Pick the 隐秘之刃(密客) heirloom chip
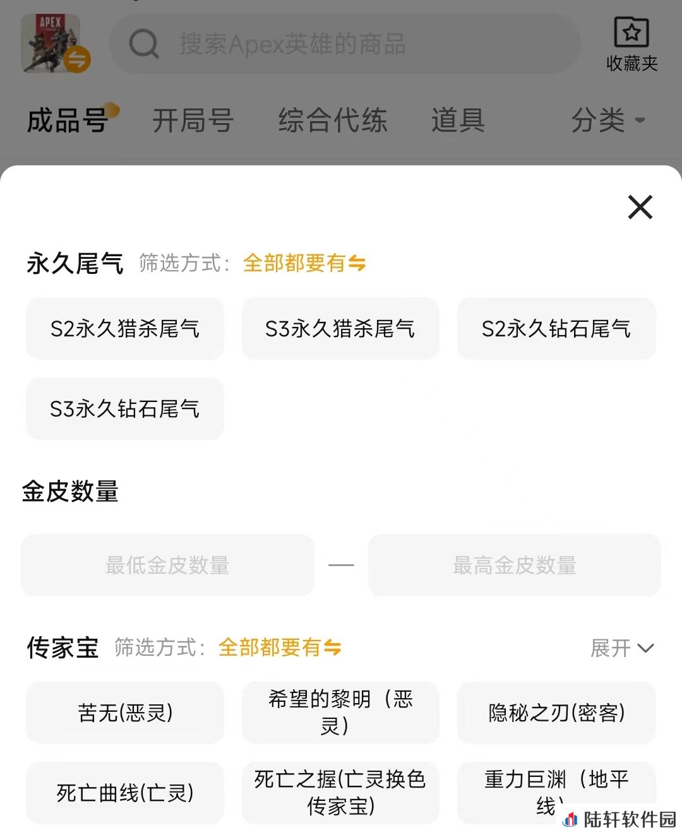Image resolution: width=682 pixels, height=835 pixels. pyautogui.click(x=556, y=713)
